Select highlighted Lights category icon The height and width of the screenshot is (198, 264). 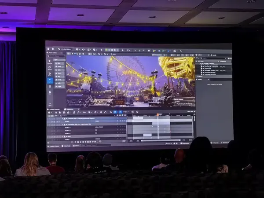[50, 81]
